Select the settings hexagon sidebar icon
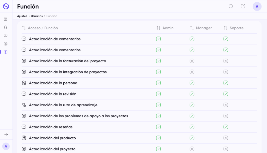267x153 pixels. click(x=6, y=52)
